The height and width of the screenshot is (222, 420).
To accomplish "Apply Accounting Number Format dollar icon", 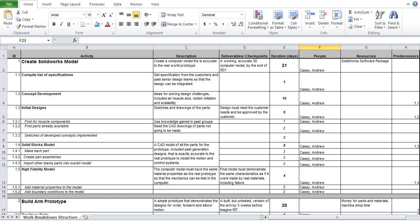I will coord(205,24).
